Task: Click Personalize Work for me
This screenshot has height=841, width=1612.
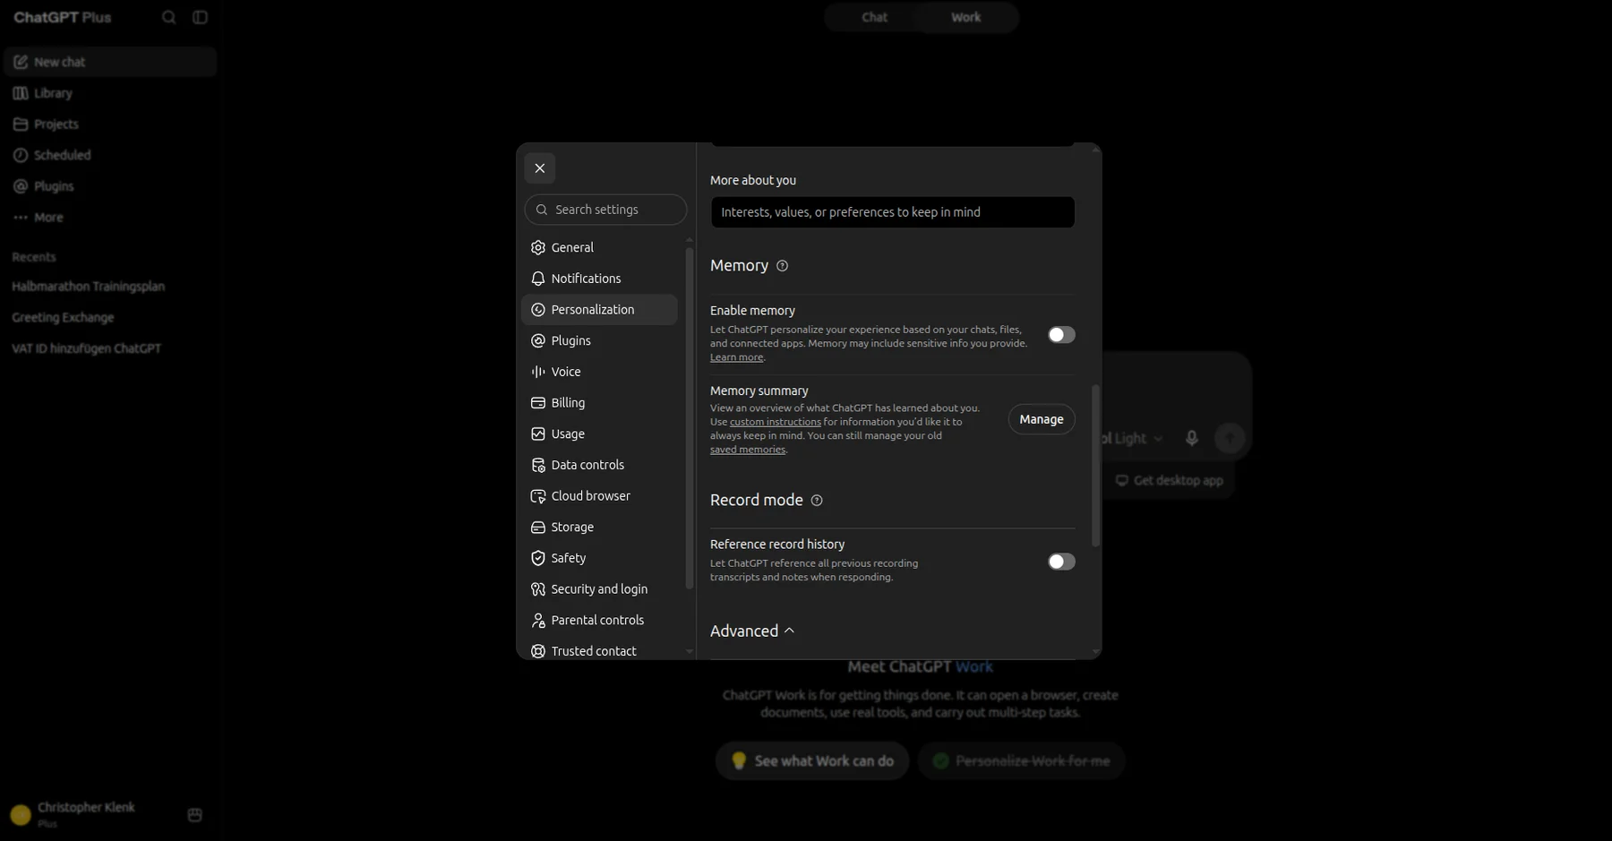Action: coord(1022,761)
